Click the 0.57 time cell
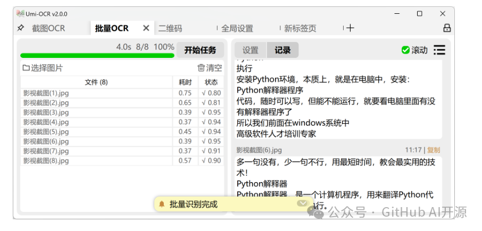Screen dimensions: 482x231 click(185, 161)
